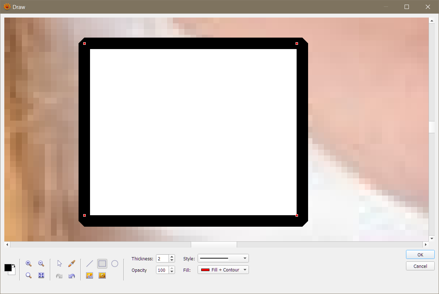Open the black foreground color swatch
The image size is (439, 294).
(7, 267)
